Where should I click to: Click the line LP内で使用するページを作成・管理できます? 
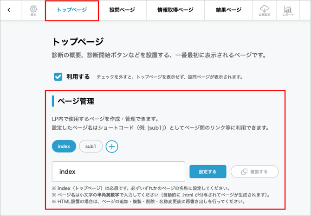point(105,119)
